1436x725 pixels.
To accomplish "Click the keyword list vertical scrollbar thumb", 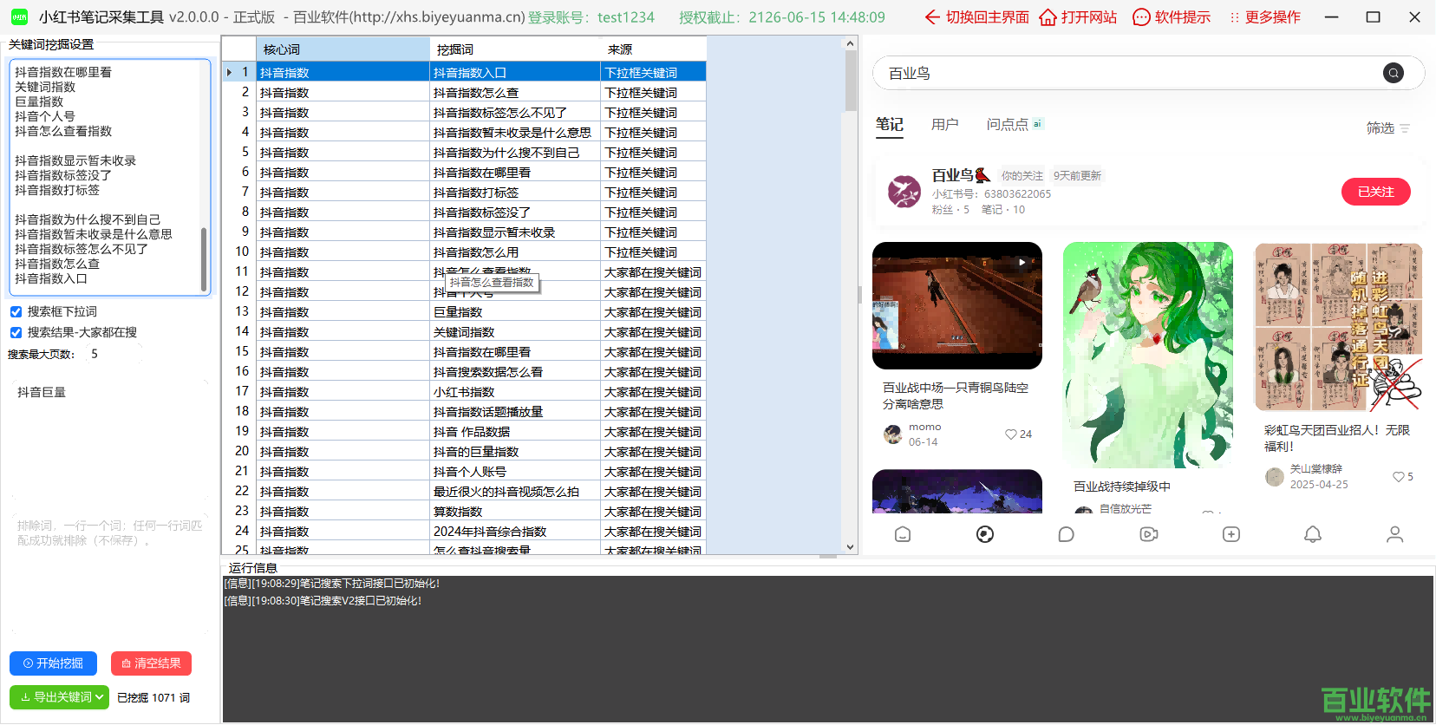I will click(204, 259).
